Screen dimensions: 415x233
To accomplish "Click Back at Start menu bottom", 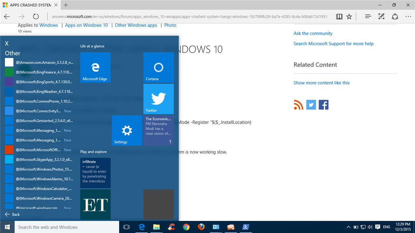I will point(12,214).
